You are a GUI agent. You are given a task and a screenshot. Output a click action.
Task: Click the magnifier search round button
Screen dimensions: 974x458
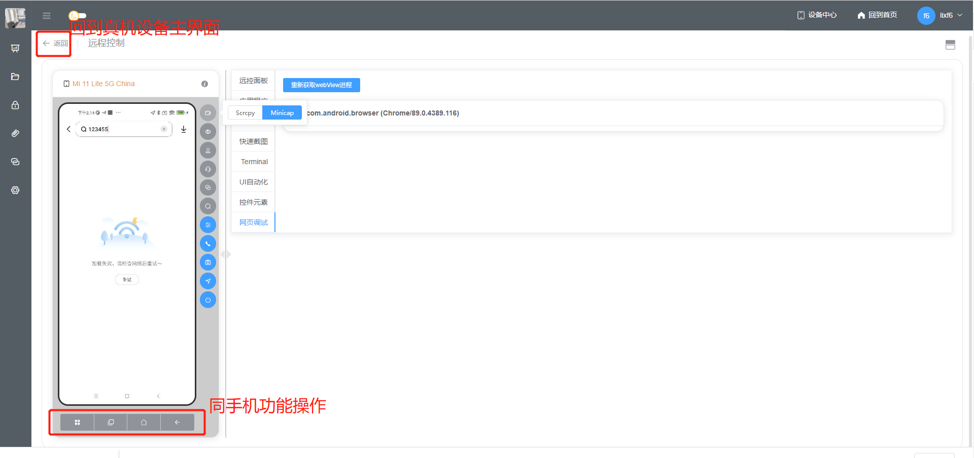click(208, 206)
